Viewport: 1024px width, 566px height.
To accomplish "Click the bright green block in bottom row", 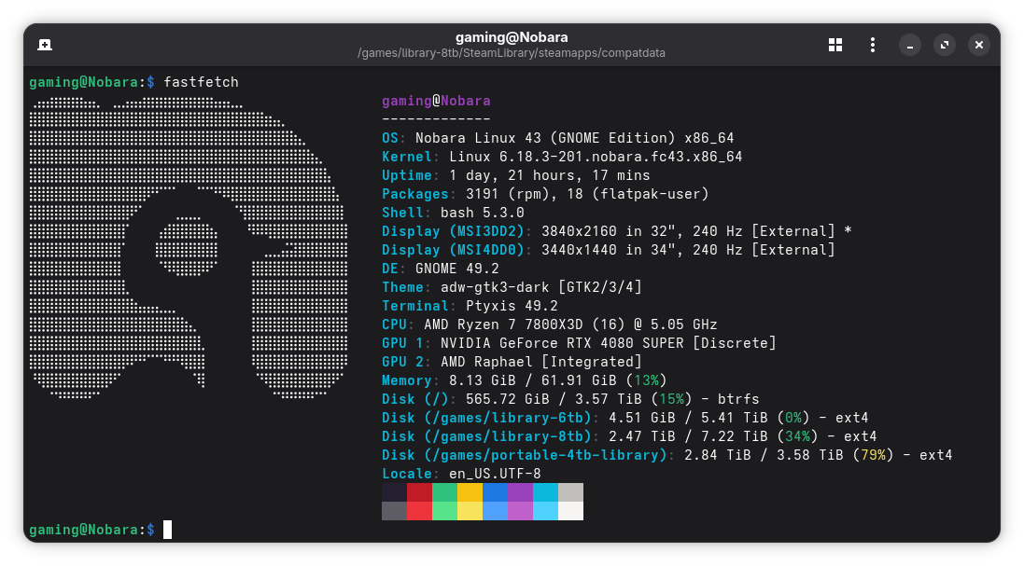I will (x=444, y=511).
